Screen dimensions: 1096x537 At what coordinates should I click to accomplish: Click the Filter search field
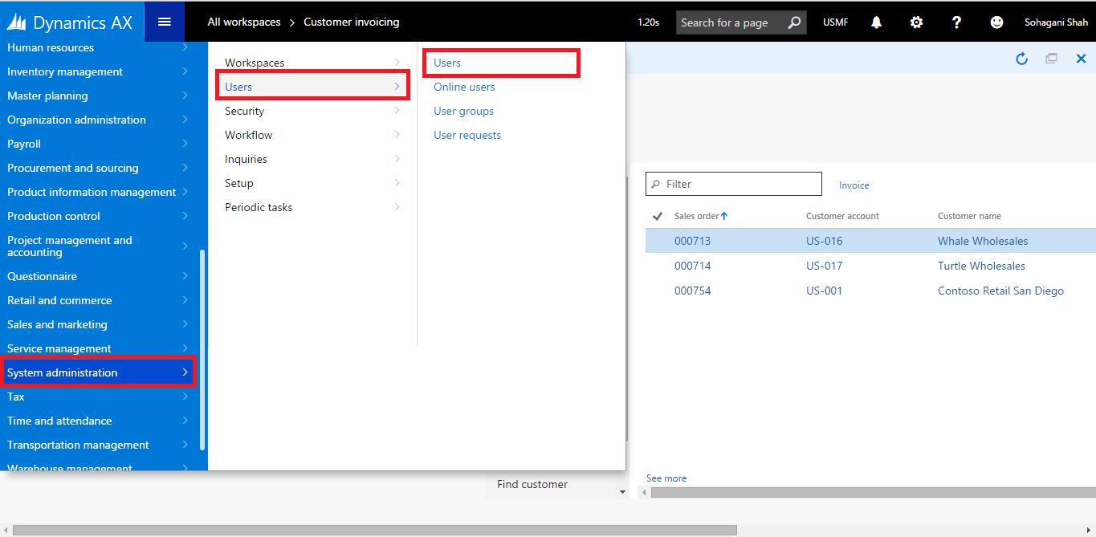734,184
